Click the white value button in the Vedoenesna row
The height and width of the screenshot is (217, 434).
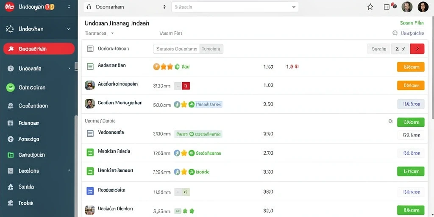point(411,135)
